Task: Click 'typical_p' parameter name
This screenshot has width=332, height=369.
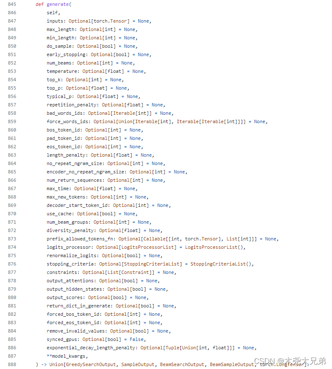Action: coord(59,96)
